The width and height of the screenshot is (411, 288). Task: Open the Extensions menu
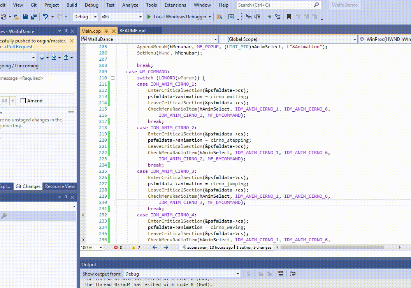[x=175, y=5]
